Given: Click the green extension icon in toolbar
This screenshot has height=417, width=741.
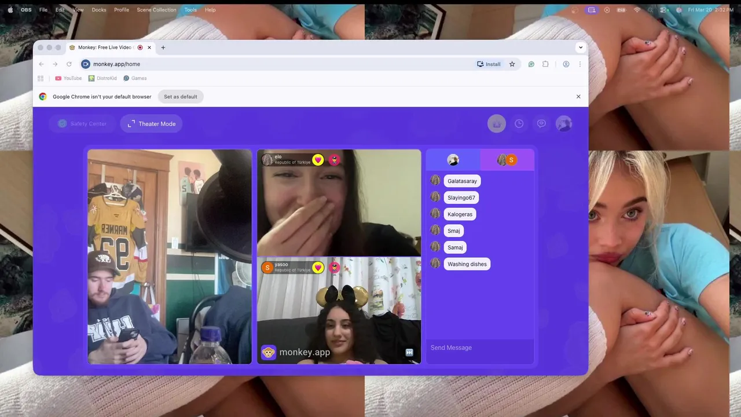Looking at the screenshot, I should 531,64.
